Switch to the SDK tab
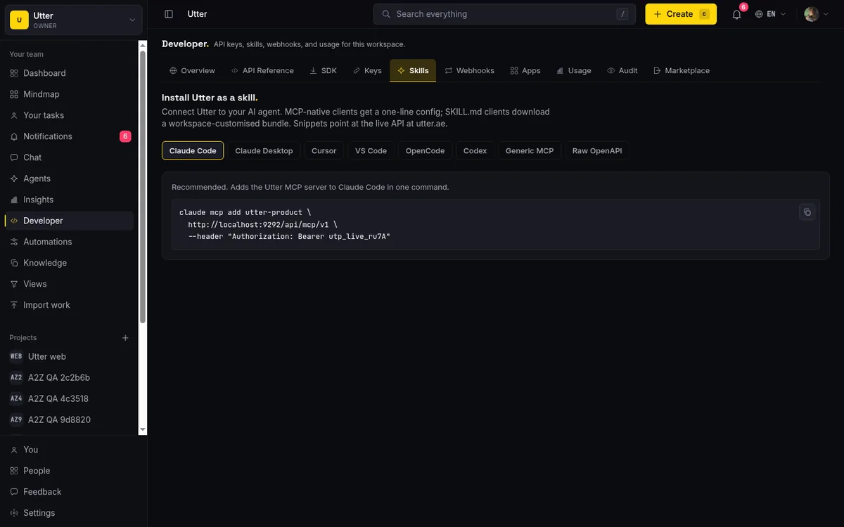 (324, 70)
